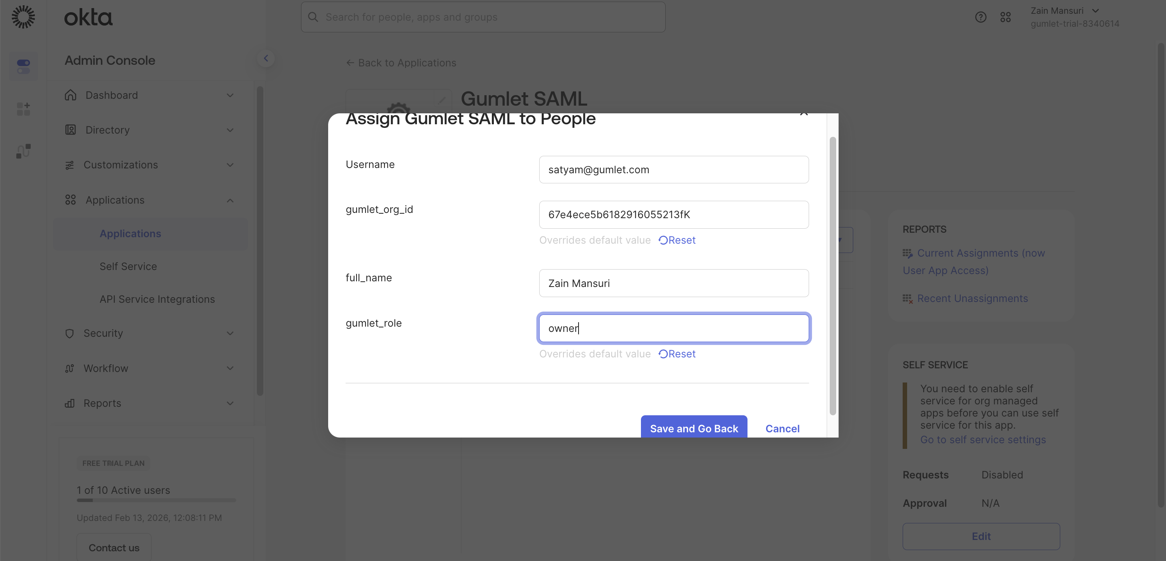Open the apps grid icon in header
The width and height of the screenshot is (1166, 561).
pyautogui.click(x=1005, y=17)
